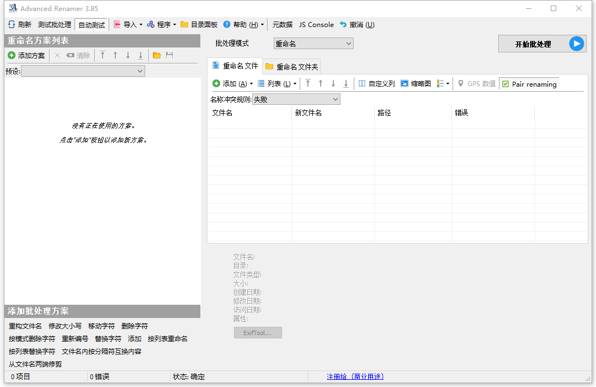Switch to the 重命名 文件夹 tab
The height and width of the screenshot is (387, 596).
pos(291,67)
